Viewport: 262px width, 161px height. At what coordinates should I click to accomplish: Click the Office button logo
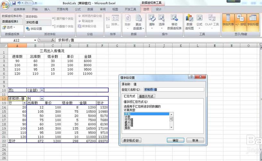pyautogui.click(x=5, y=5)
